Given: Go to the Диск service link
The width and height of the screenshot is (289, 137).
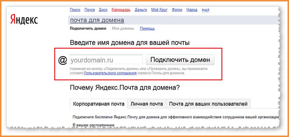Looking at the screenshot, I should coord(103,10).
